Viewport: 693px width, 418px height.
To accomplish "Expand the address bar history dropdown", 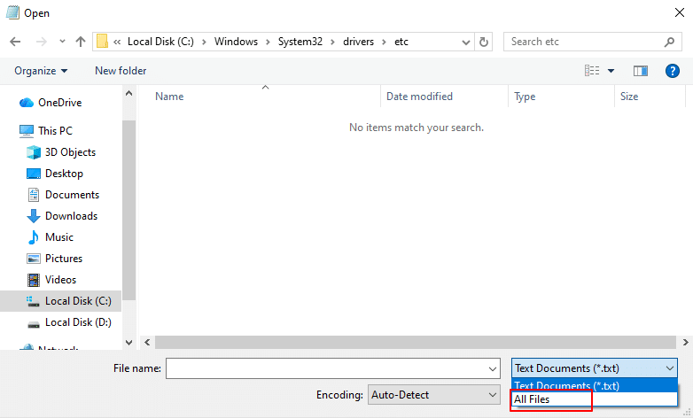I will click(465, 42).
